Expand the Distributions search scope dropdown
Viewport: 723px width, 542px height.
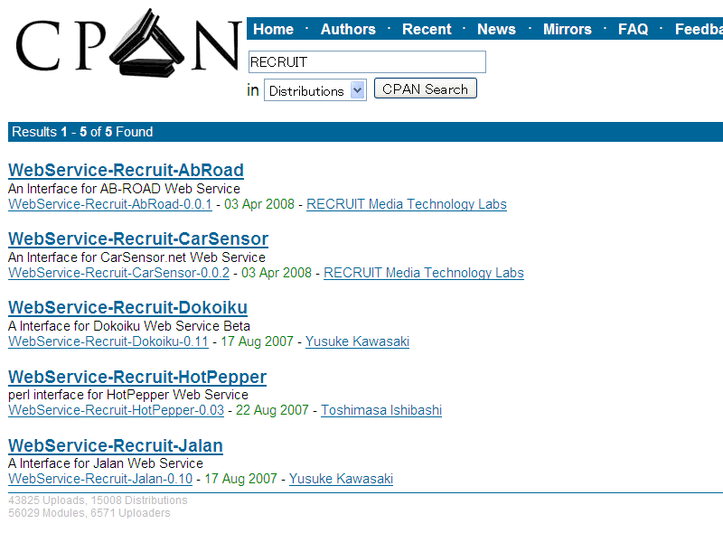[x=315, y=90]
